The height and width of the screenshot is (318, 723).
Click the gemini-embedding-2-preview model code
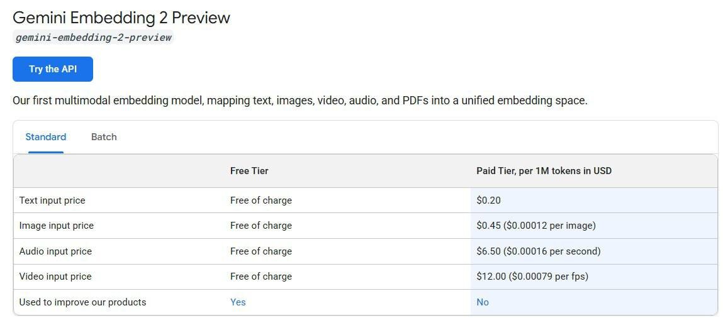coord(93,37)
